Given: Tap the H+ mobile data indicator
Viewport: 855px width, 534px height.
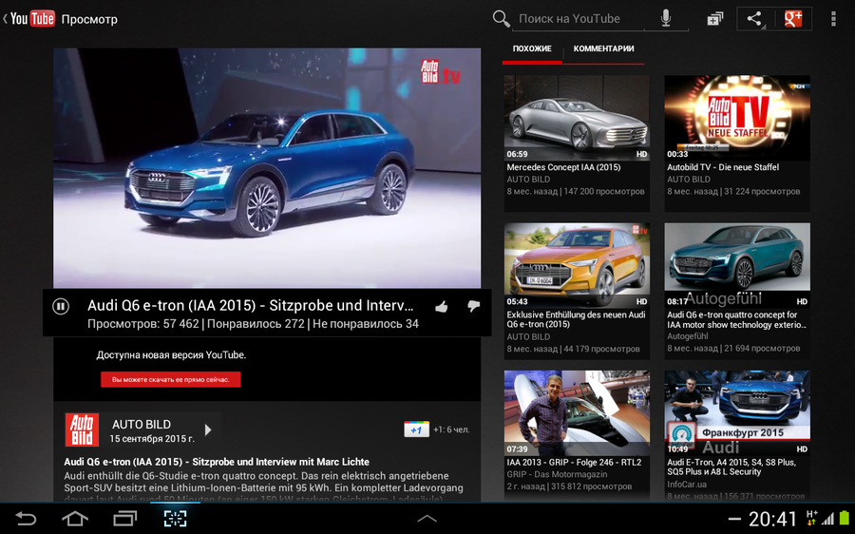Looking at the screenshot, I should pos(811,518).
